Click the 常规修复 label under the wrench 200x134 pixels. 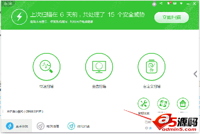pos(144,113)
